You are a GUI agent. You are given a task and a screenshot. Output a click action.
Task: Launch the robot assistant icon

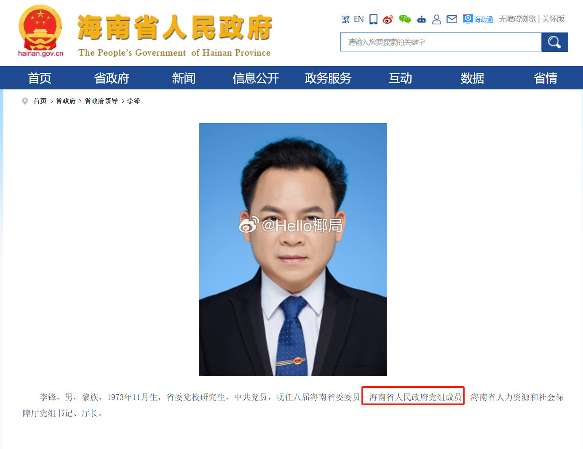coord(421,19)
